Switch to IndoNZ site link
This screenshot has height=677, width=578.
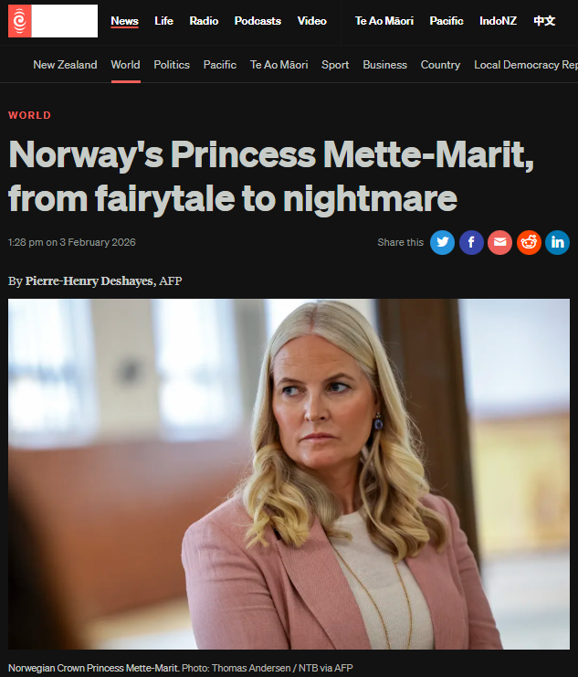pos(499,21)
